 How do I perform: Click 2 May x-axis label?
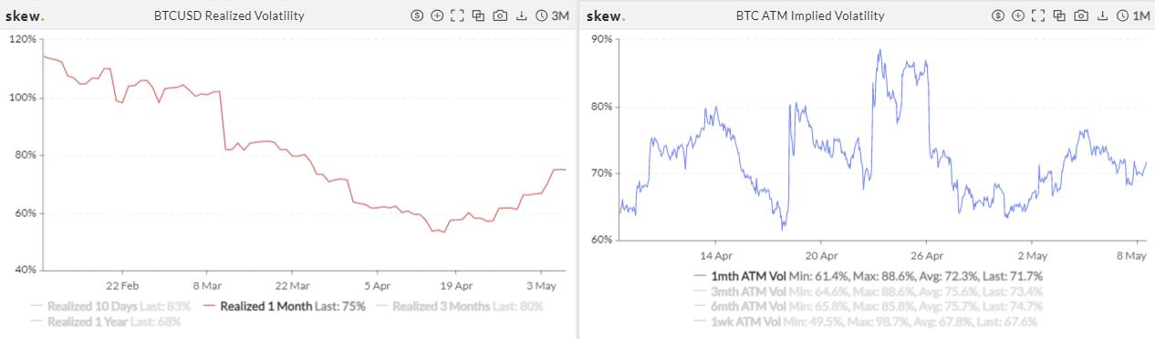(1031, 255)
